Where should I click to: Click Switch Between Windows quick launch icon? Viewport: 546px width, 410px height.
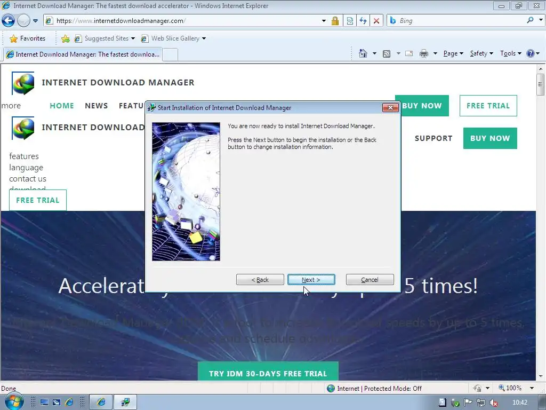pos(57,403)
